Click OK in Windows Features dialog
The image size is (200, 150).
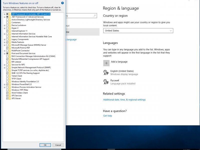45,145
